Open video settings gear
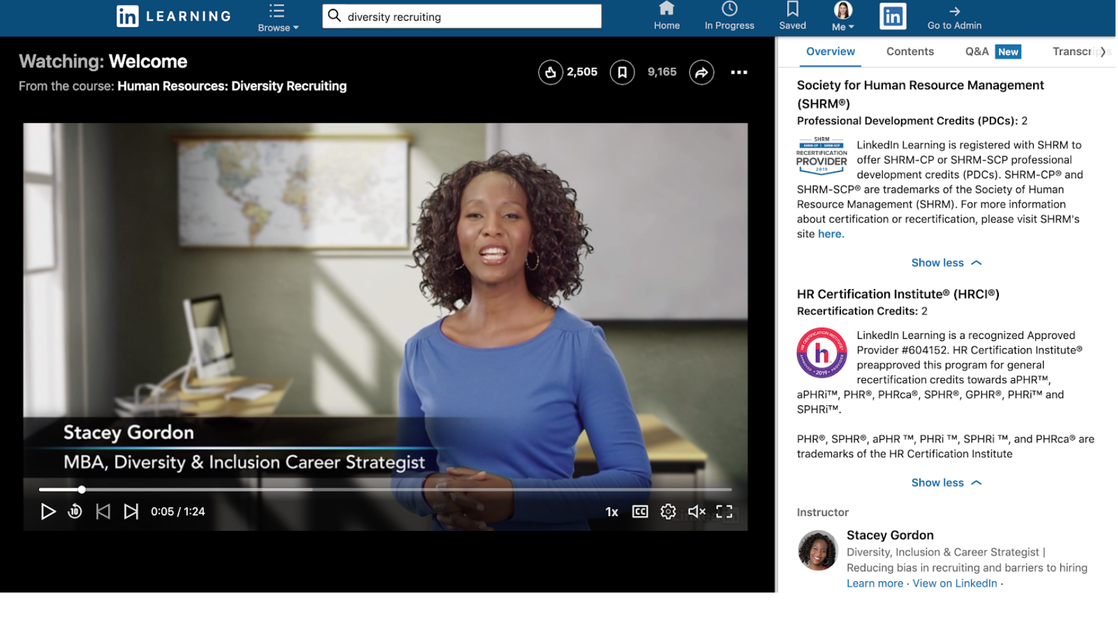This screenshot has height=626, width=1118. click(668, 512)
